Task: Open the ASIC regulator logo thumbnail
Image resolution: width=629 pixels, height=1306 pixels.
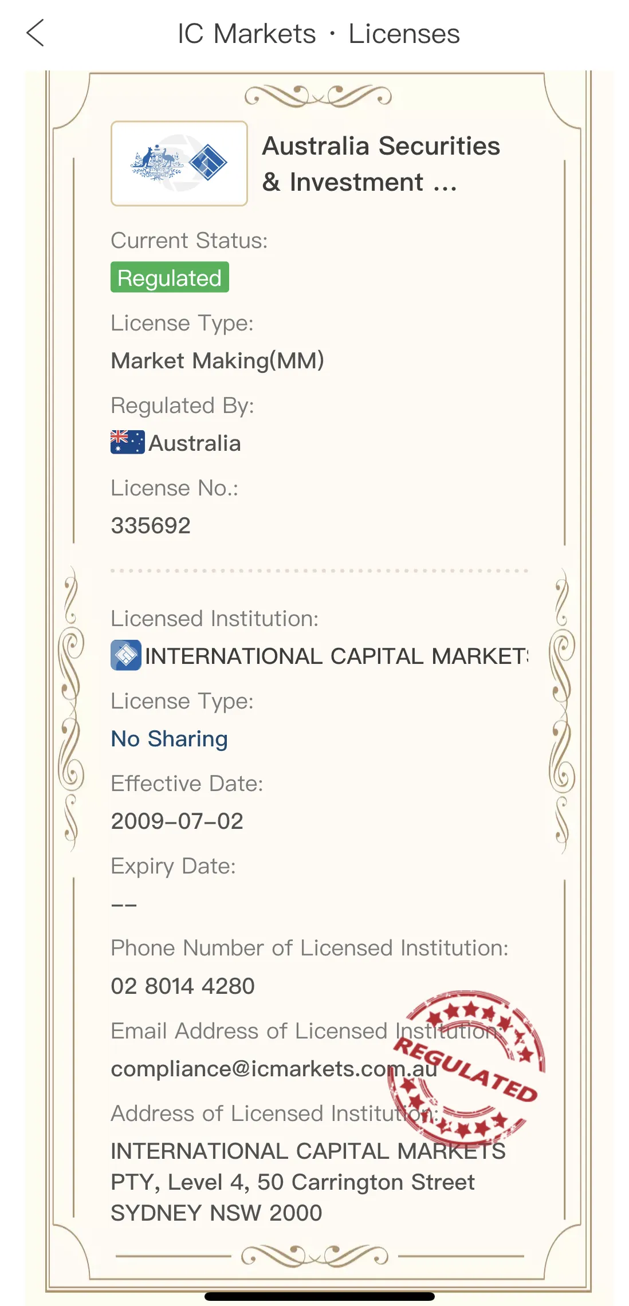Action: pos(179,163)
